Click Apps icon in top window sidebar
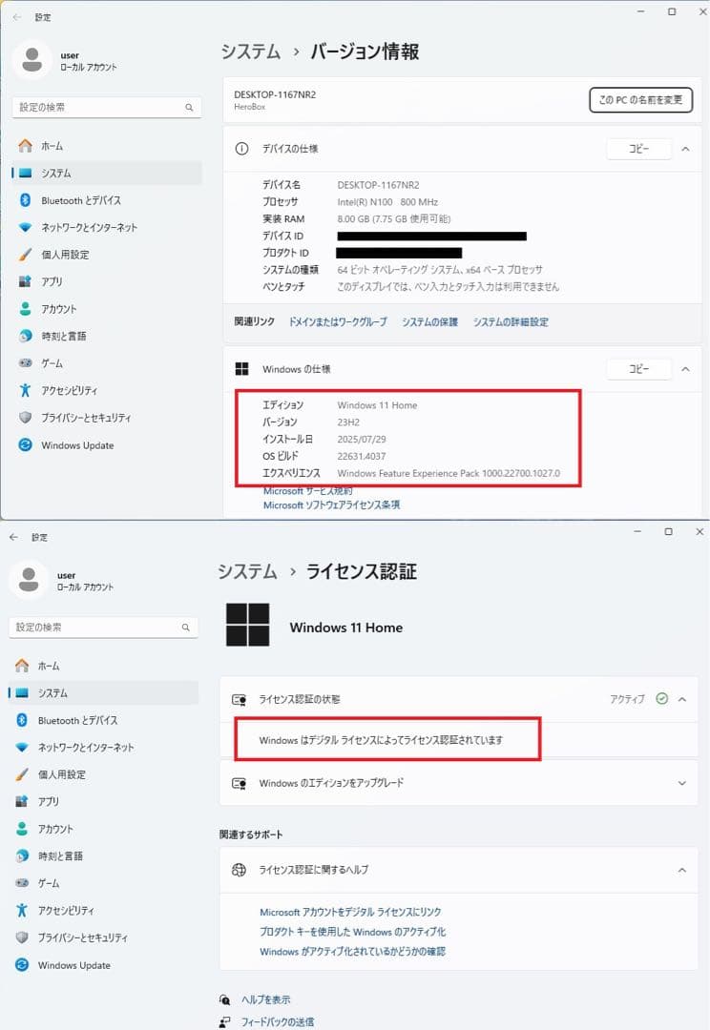The image size is (710, 1030). (x=25, y=281)
